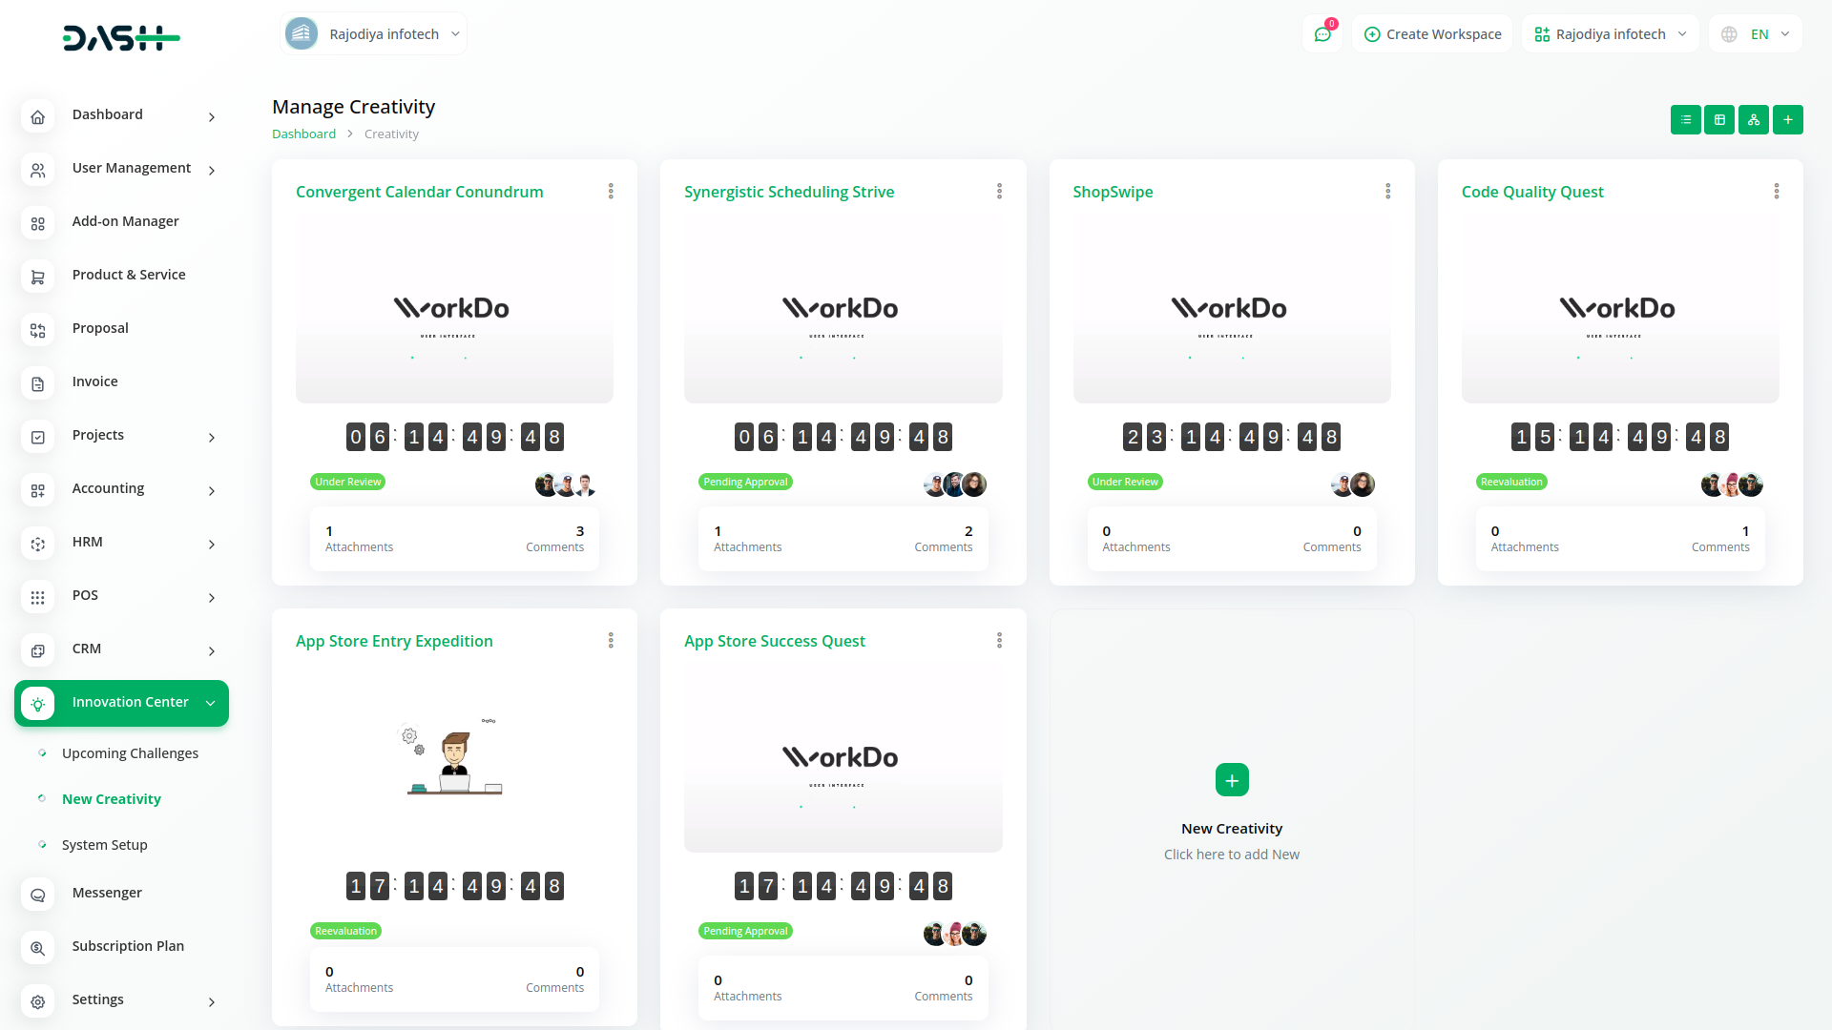Select System Setup submenu item

[105, 845]
